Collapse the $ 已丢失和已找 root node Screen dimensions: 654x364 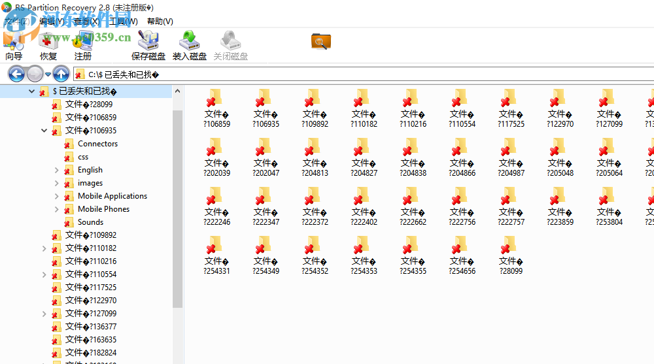(x=31, y=91)
